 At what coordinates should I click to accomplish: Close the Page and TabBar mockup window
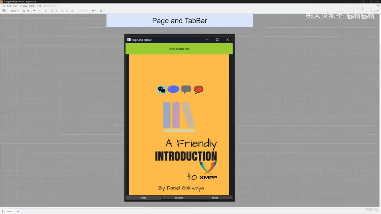point(227,40)
